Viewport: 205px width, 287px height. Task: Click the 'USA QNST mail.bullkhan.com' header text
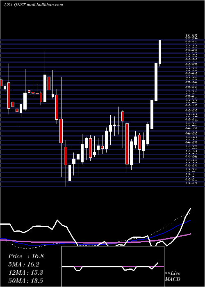tap(34, 5)
